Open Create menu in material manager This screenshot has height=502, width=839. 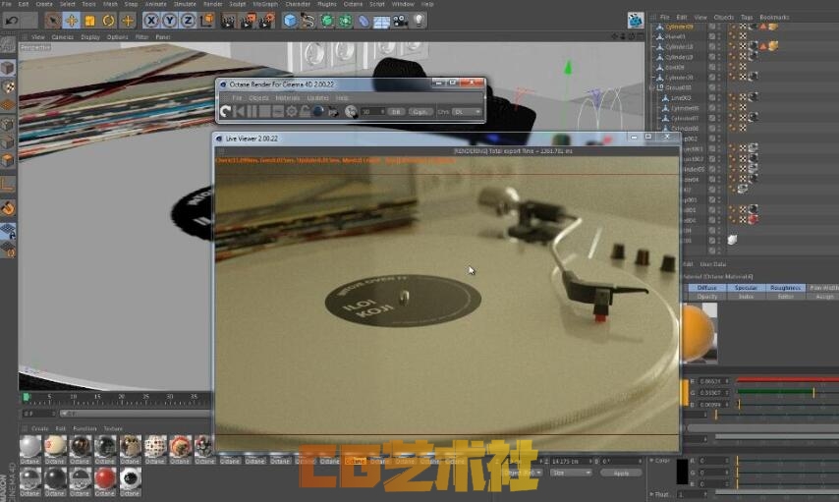pos(39,428)
